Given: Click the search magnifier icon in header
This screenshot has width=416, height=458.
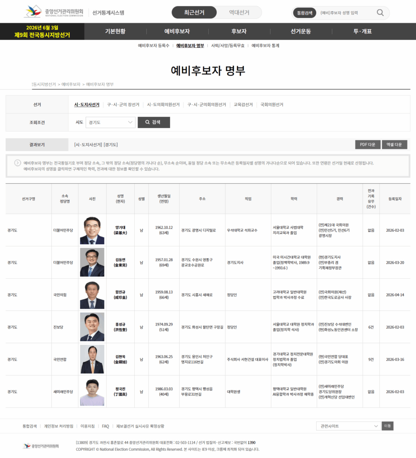Looking at the screenshot, I should (380, 13).
